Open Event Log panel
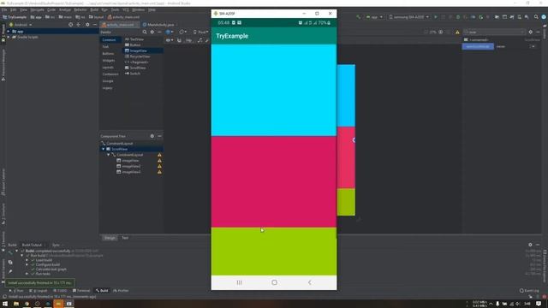The image size is (548, 308). pyautogui.click(x=529, y=291)
